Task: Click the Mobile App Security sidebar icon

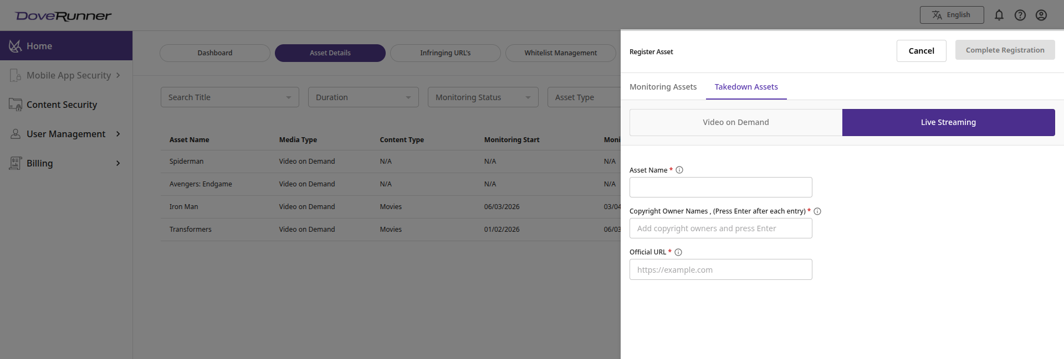Action: (16, 75)
